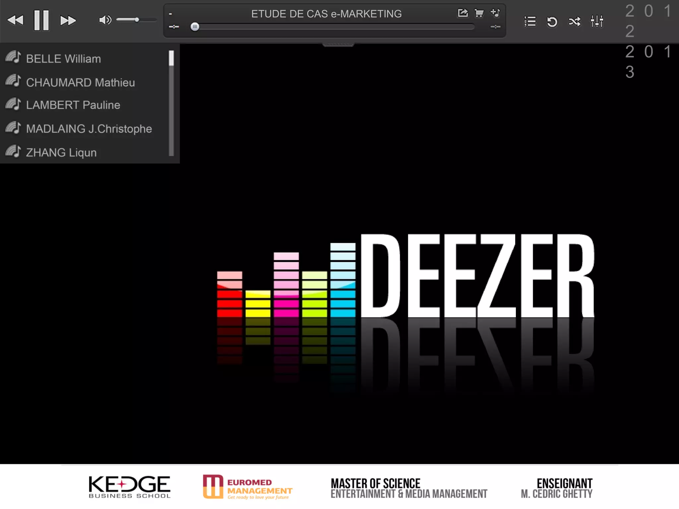The width and height of the screenshot is (679, 509).
Task: Select LAMBERT Pauline track entry
Action: (73, 105)
